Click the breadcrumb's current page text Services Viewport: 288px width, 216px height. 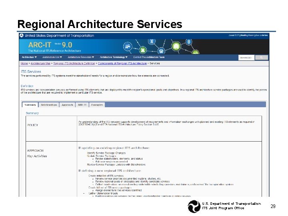click(155, 63)
